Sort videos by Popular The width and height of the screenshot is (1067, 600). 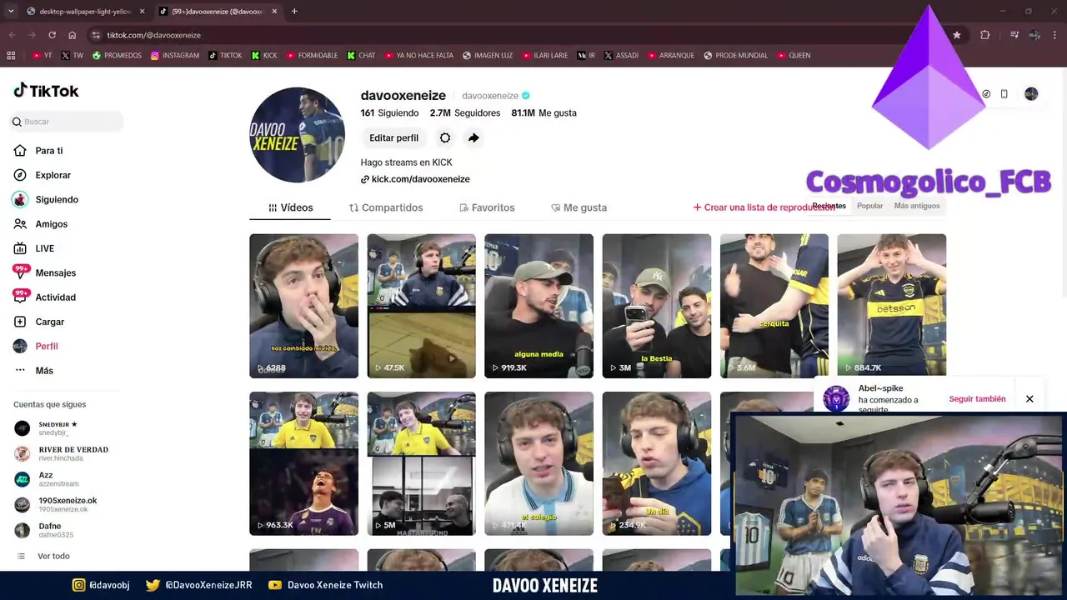(x=869, y=206)
